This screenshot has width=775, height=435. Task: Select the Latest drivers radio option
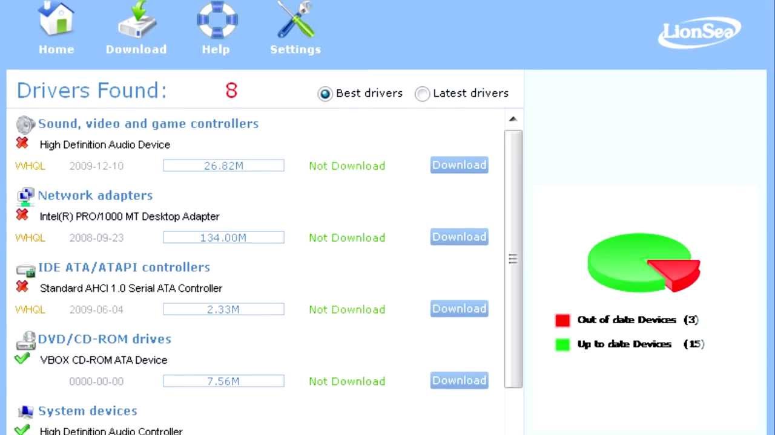(x=422, y=94)
